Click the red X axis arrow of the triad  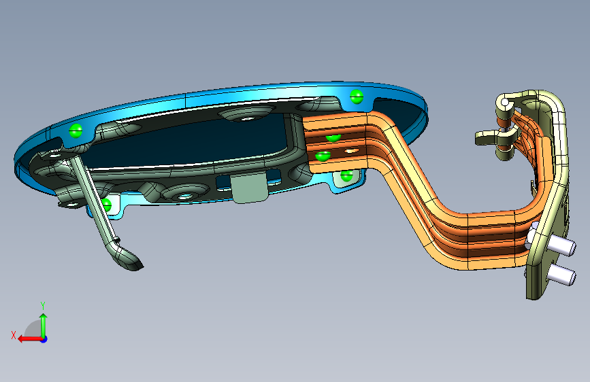[x=29, y=339]
